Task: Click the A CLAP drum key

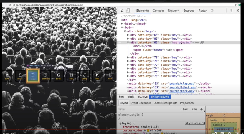Action: pos(7,76)
